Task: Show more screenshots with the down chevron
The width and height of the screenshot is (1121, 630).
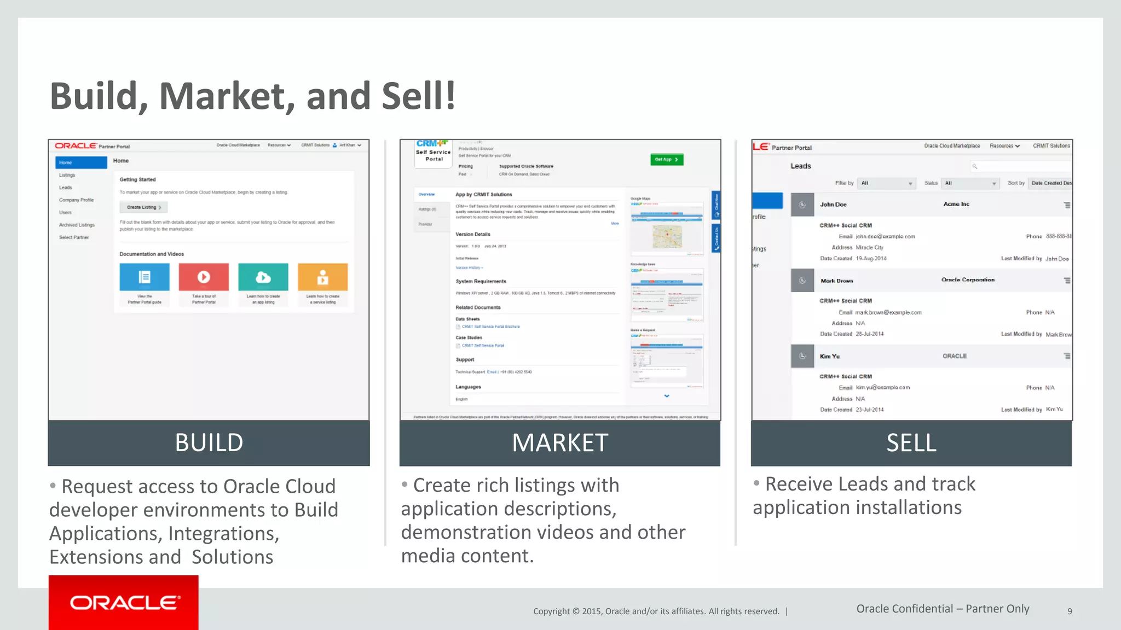Action: click(667, 396)
